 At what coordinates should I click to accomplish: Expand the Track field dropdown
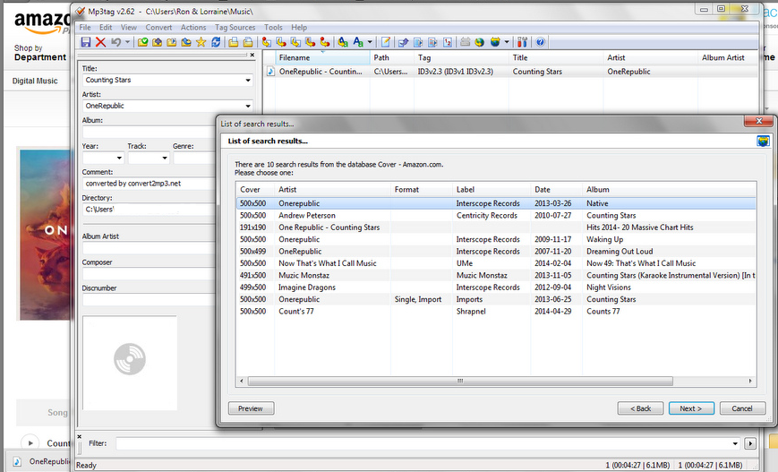pyautogui.click(x=164, y=158)
